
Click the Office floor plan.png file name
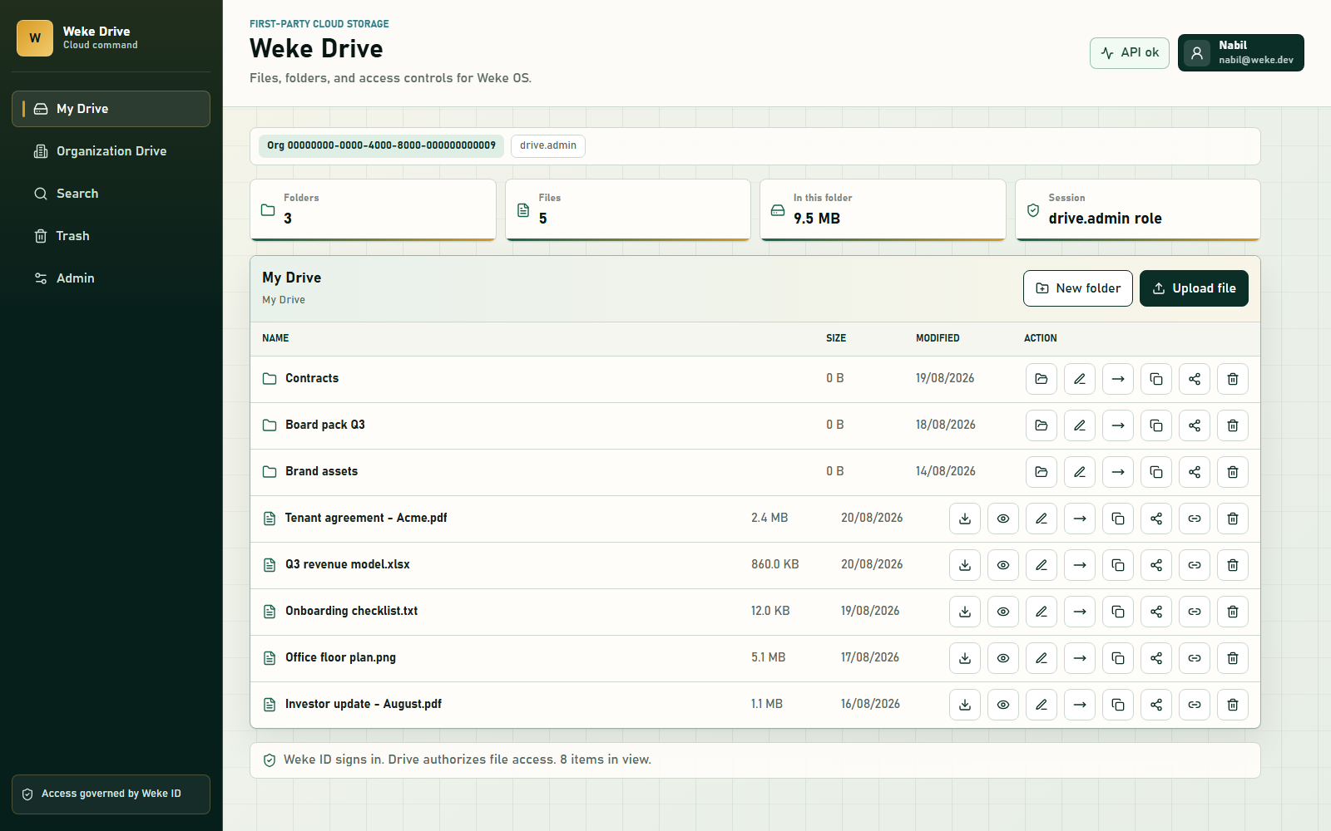point(340,657)
